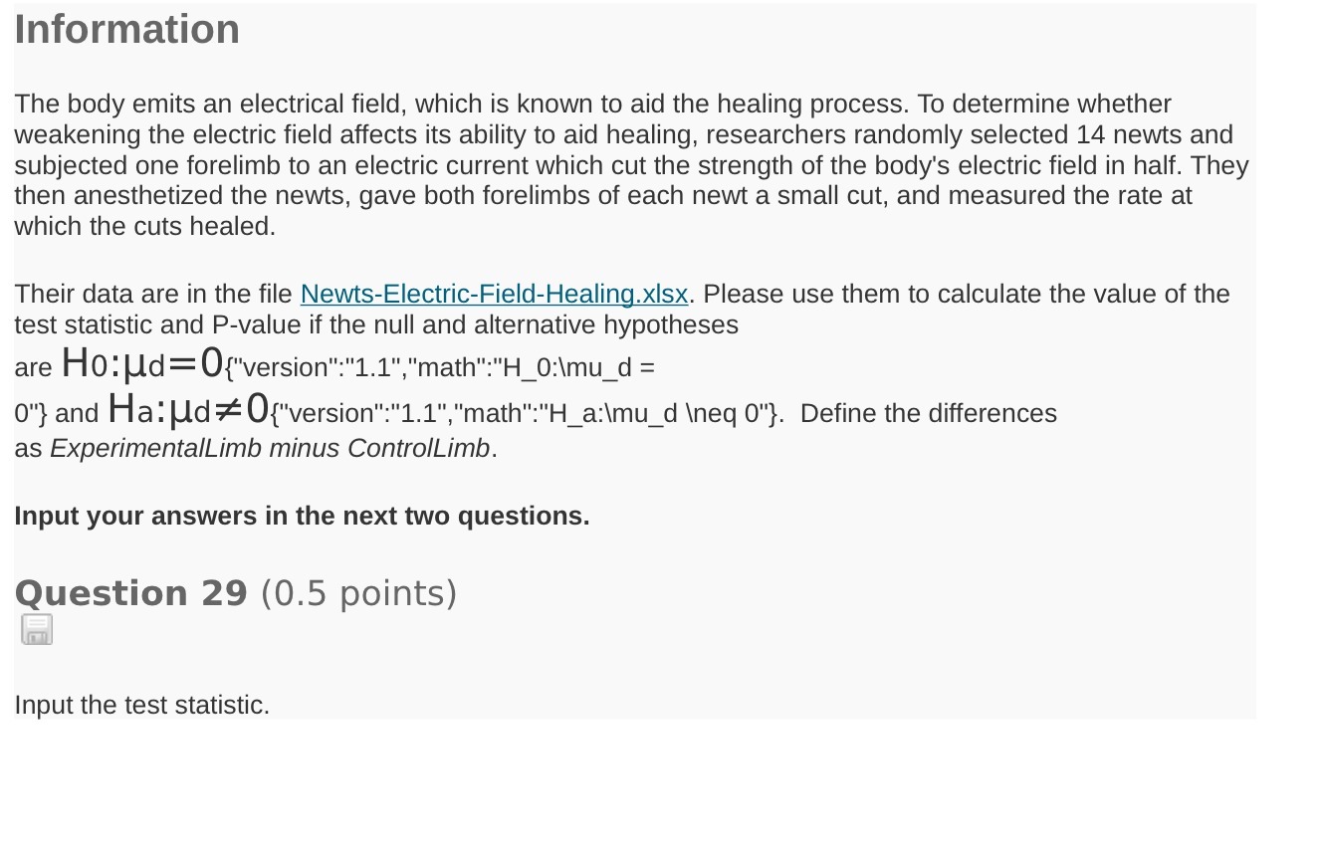This screenshot has height=853, width=1324.
Task: Click the italicized ExperimentalLimb minus ControlLimb text
Action: (268, 448)
